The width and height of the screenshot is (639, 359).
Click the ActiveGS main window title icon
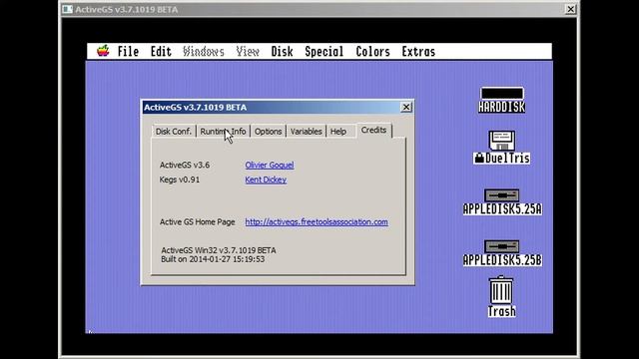click(67, 9)
